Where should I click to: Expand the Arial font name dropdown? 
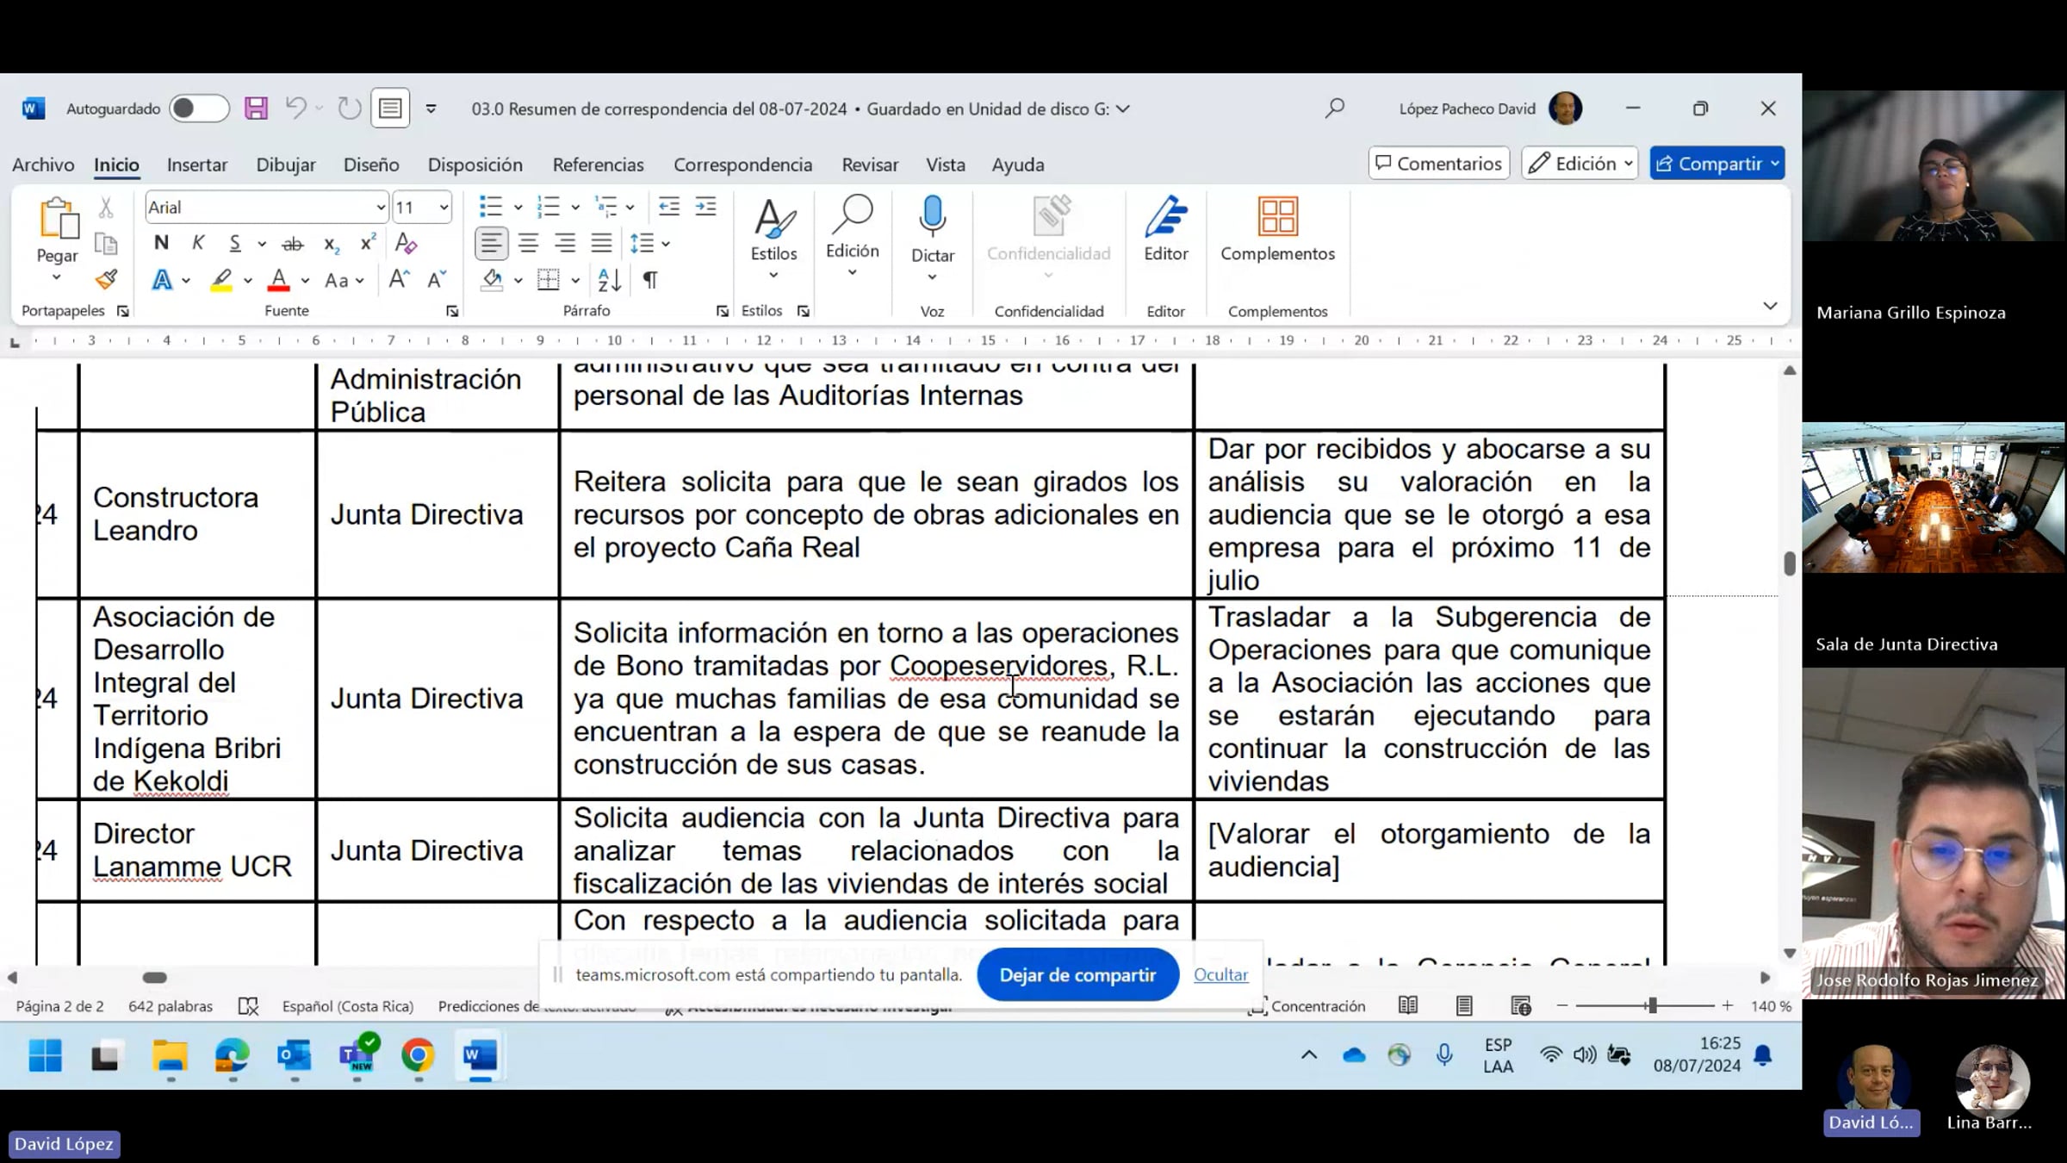coord(380,208)
